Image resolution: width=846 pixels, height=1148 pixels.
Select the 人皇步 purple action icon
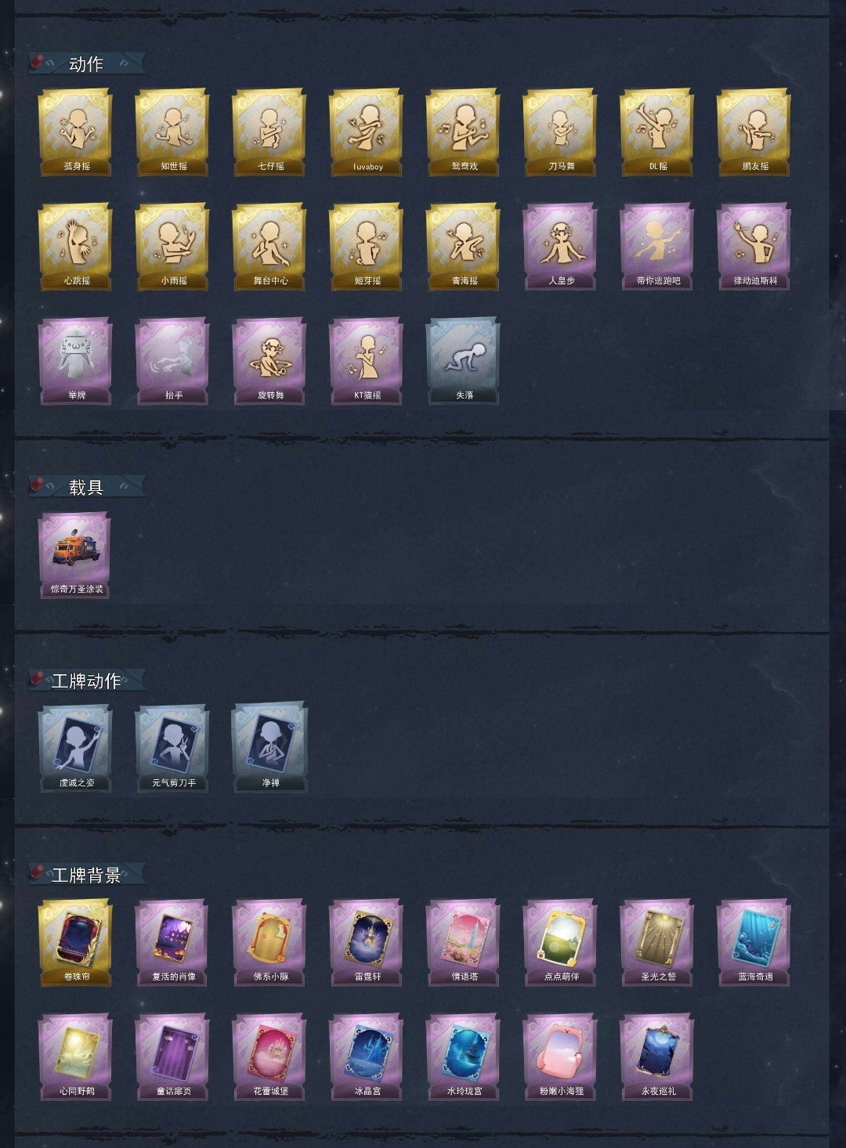(560, 247)
